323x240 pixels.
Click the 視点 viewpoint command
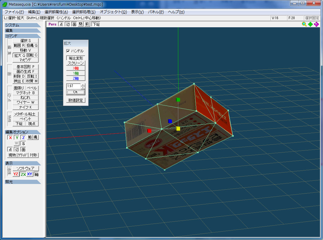[32, 124]
